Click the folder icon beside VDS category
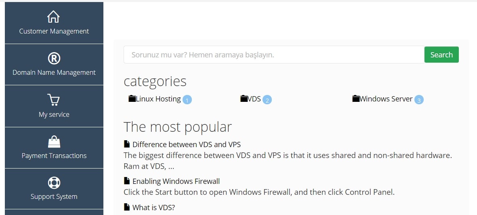The width and height of the screenshot is (477, 215). tap(244, 99)
